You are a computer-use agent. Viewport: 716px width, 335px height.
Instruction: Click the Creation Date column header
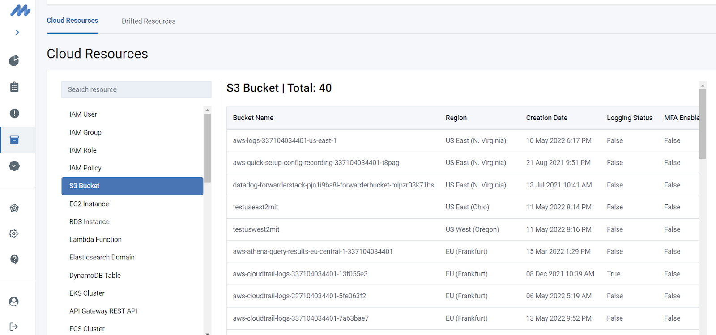coord(546,118)
